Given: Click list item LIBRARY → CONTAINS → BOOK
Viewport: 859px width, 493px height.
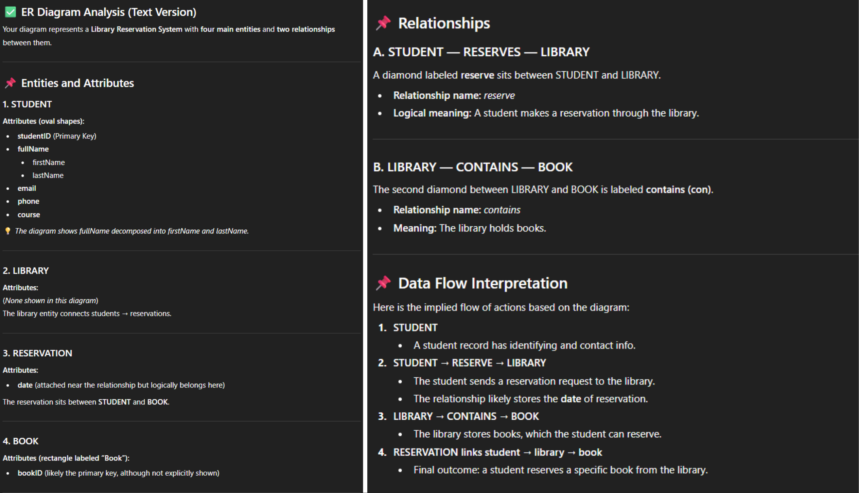Looking at the screenshot, I should tap(466, 416).
